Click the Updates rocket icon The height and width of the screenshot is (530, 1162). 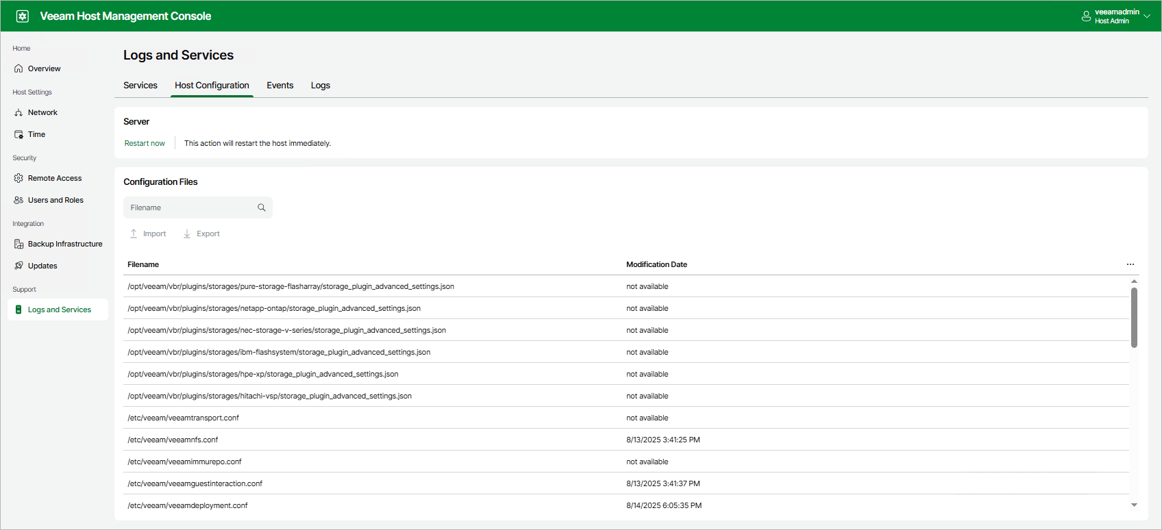(18, 266)
